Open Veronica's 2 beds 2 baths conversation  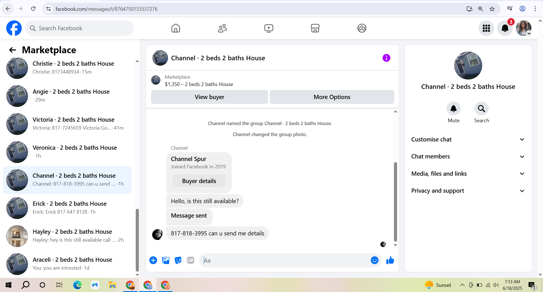pyautogui.click(x=67, y=152)
